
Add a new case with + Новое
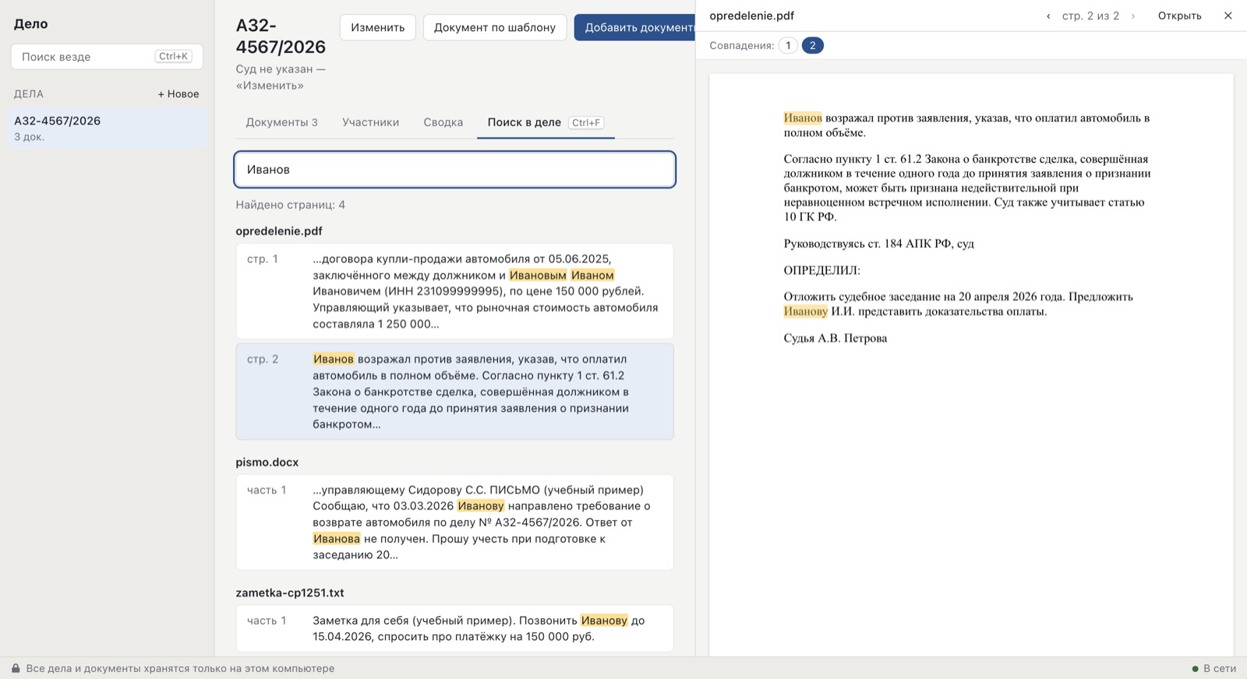coord(178,93)
